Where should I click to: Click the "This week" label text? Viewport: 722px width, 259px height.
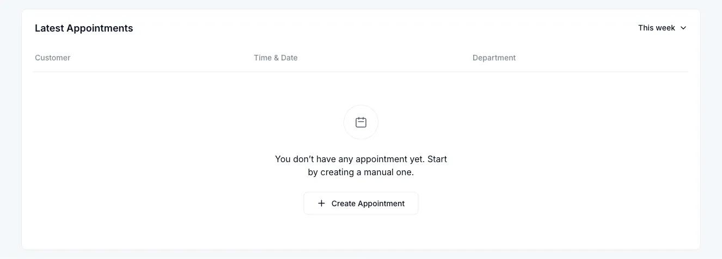point(657,28)
